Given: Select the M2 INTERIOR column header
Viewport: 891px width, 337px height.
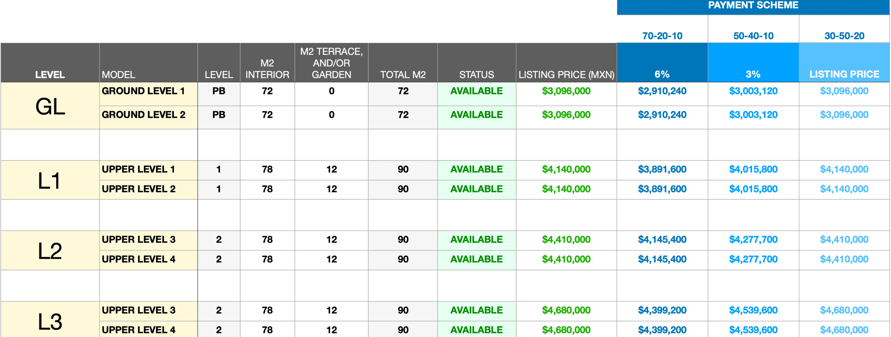Looking at the screenshot, I should pos(267,69).
